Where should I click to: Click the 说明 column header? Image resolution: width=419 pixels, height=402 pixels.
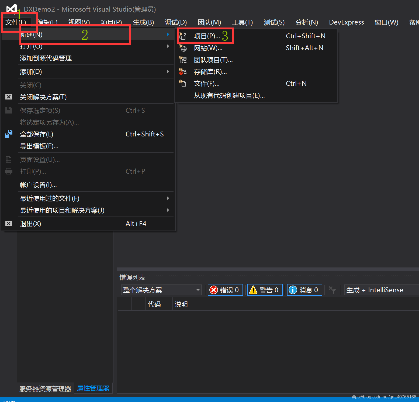(181, 304)
